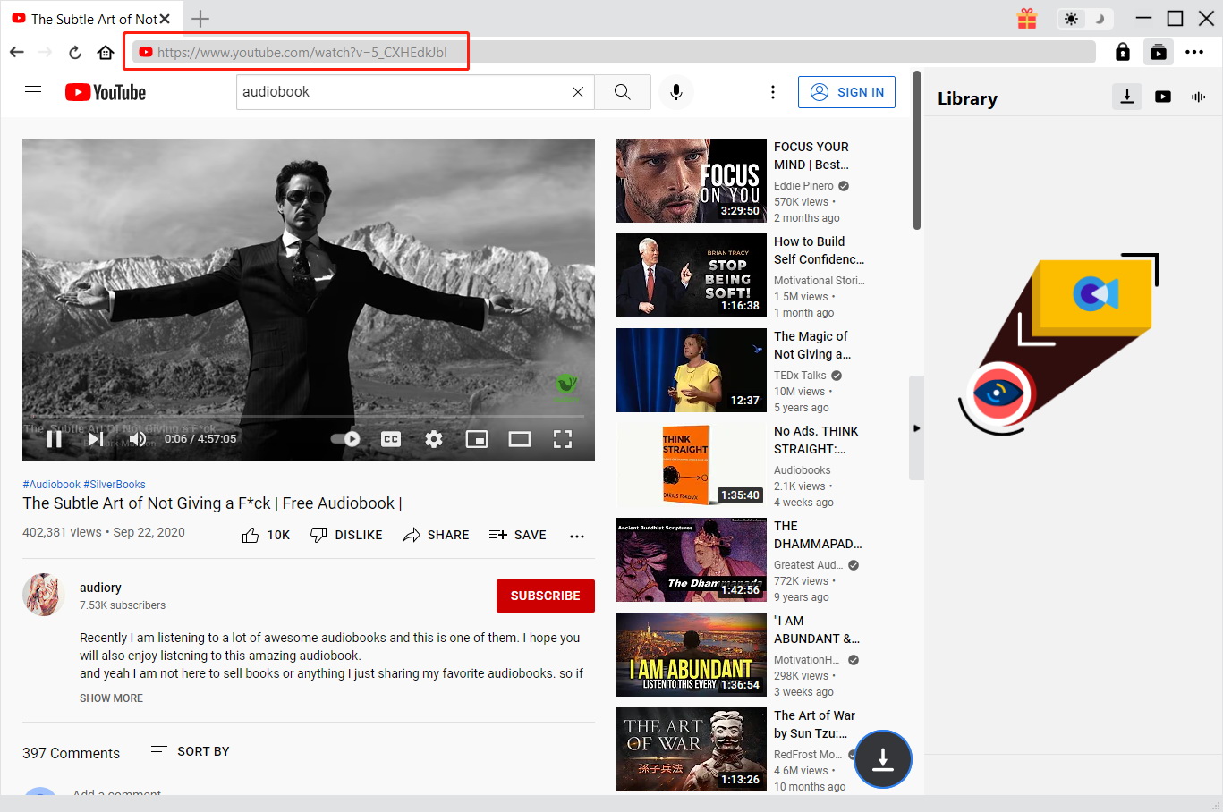This screenshot has width=1223, height=812.
Task: Open the hamburger navigation menu
Action: [x=33, y=91]
